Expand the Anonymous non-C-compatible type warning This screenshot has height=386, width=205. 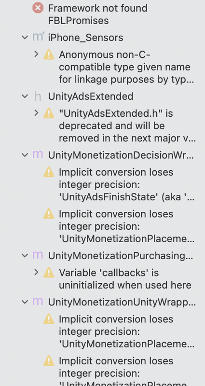(x=36, y=54)
